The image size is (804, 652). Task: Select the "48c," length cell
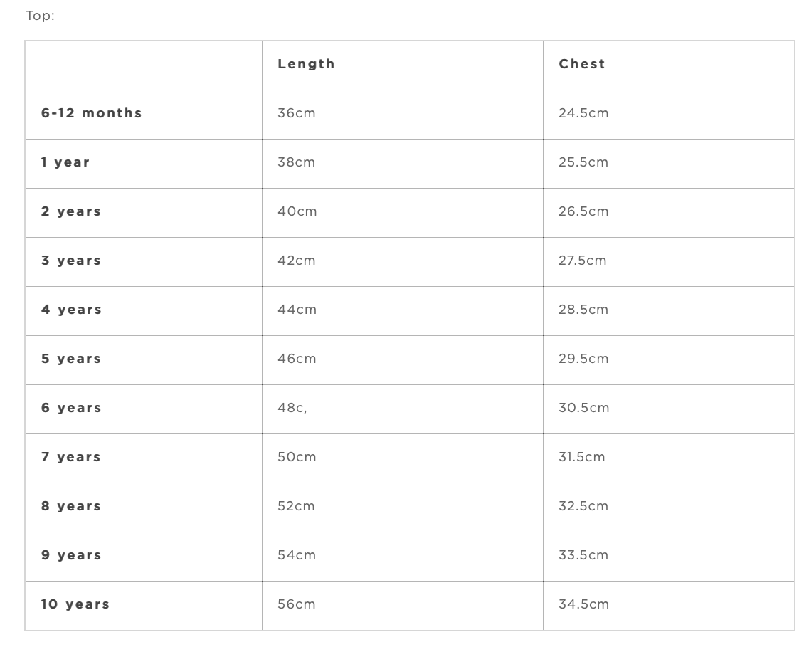click(x=292, y=408)
